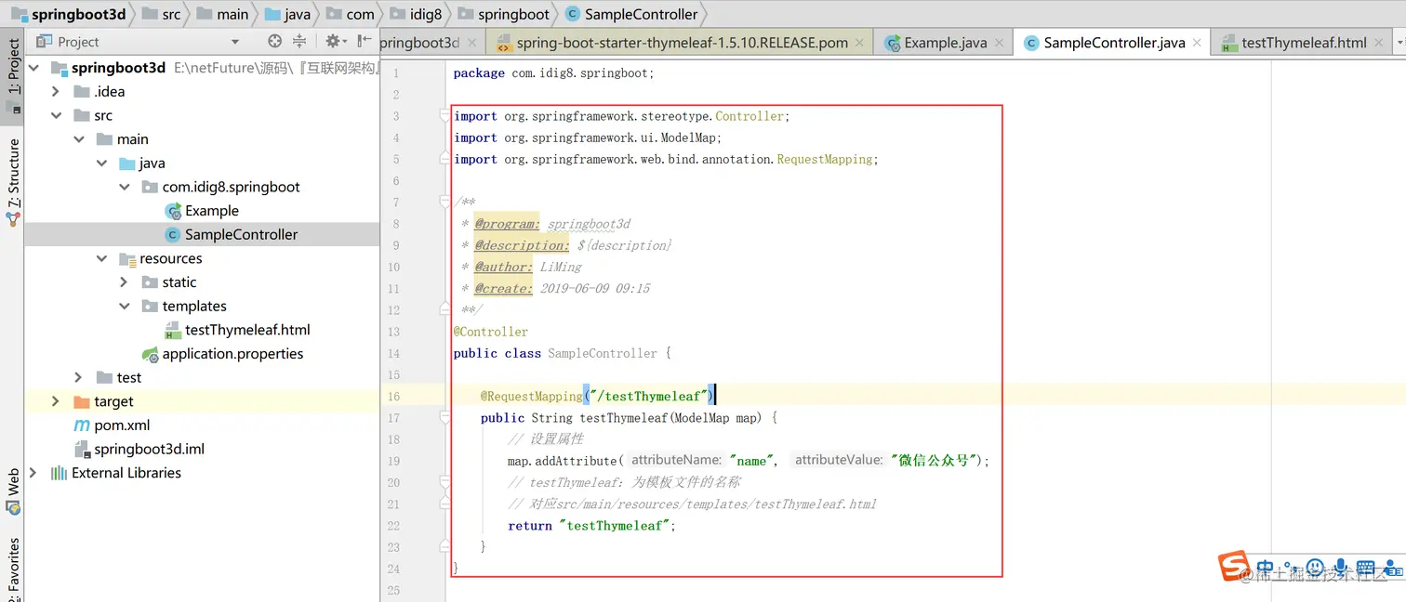
Task: Select pom.xml in project tree
Action: point(122,425)
